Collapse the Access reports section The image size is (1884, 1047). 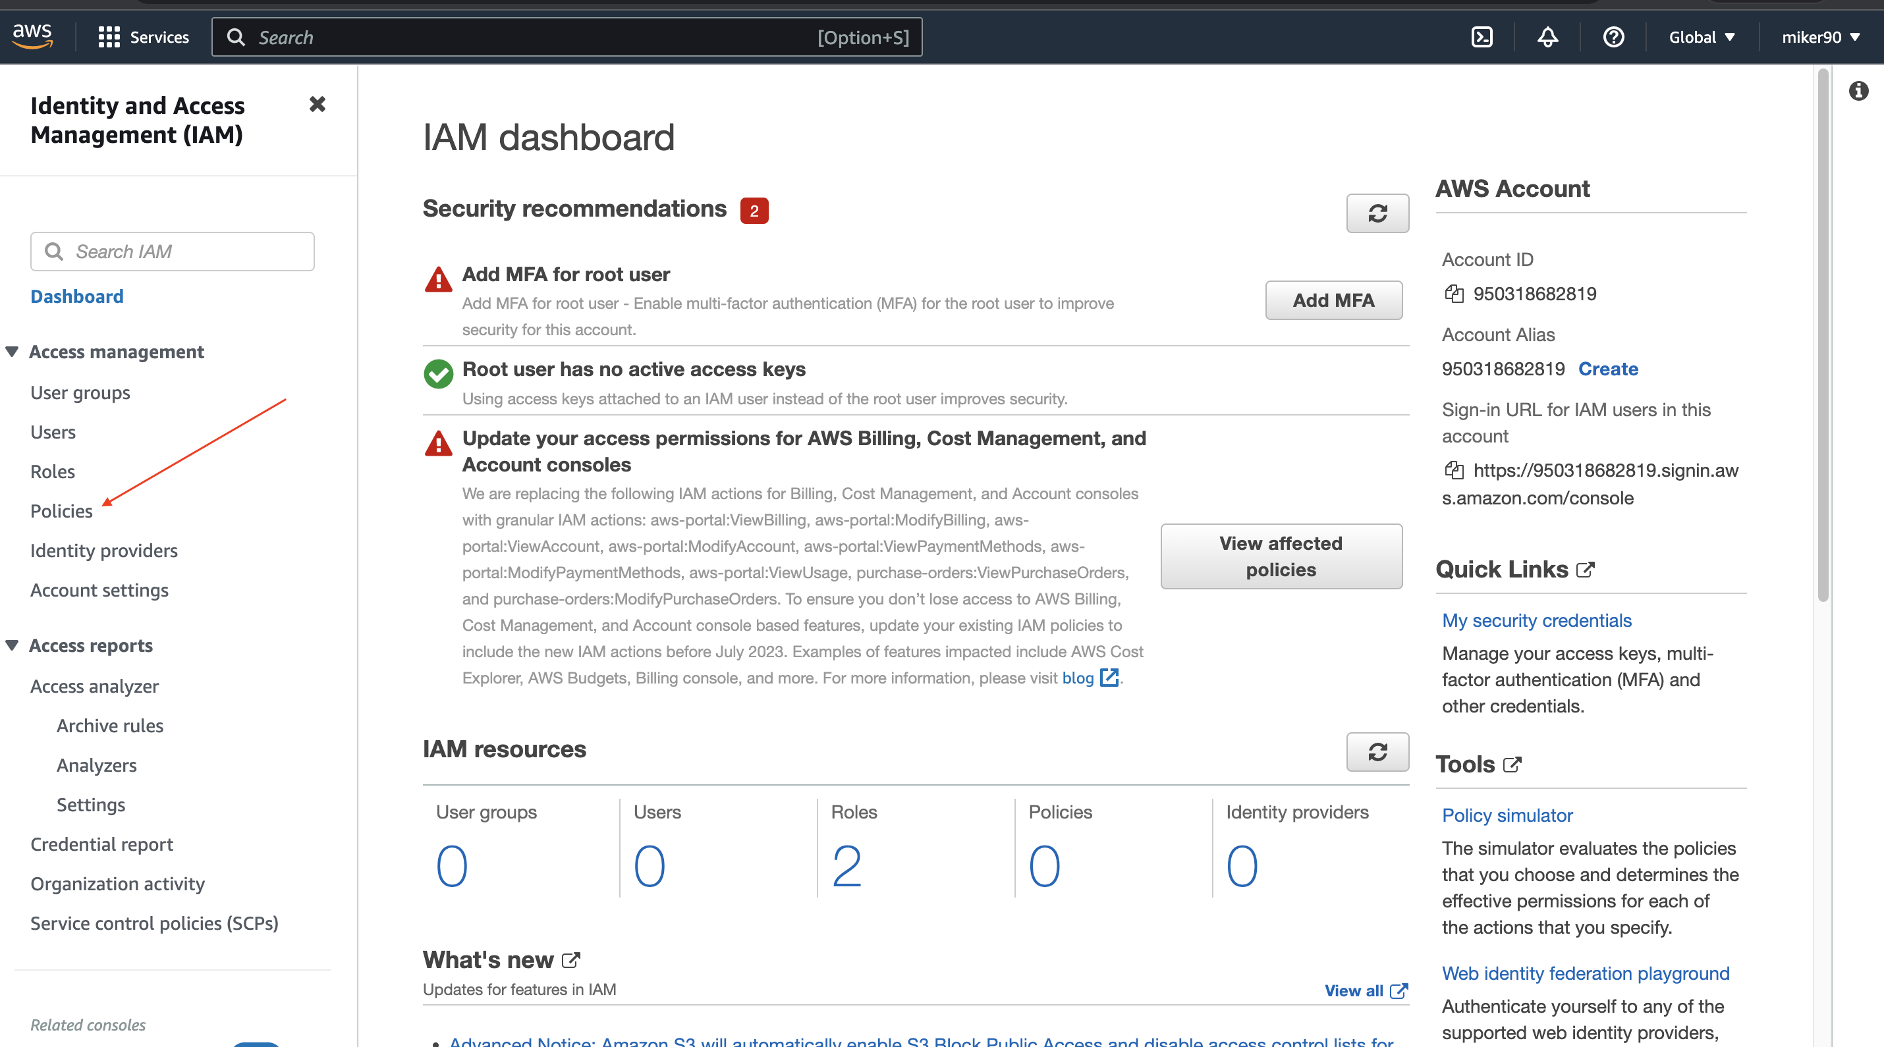pyautogui.click(x=13, y=645)
